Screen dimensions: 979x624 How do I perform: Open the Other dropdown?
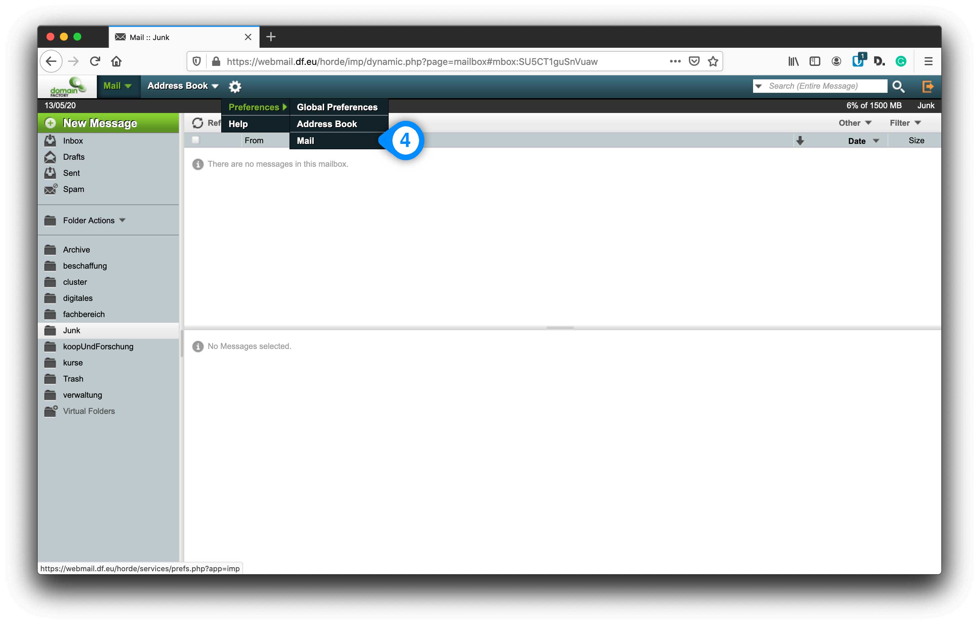pos(855,123)
